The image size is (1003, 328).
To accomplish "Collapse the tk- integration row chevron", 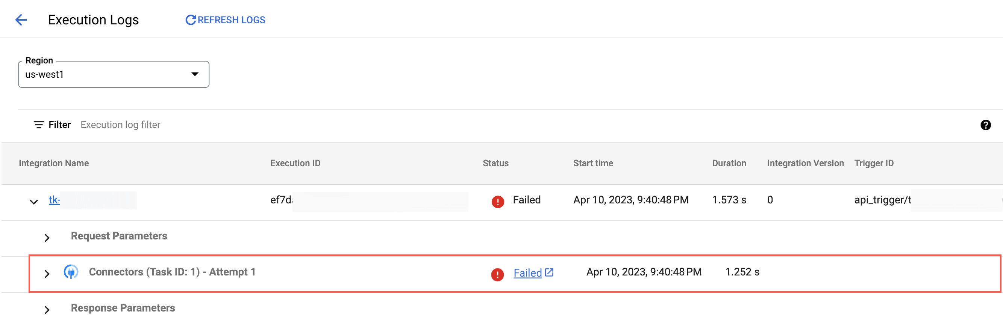I will [34, 201].
